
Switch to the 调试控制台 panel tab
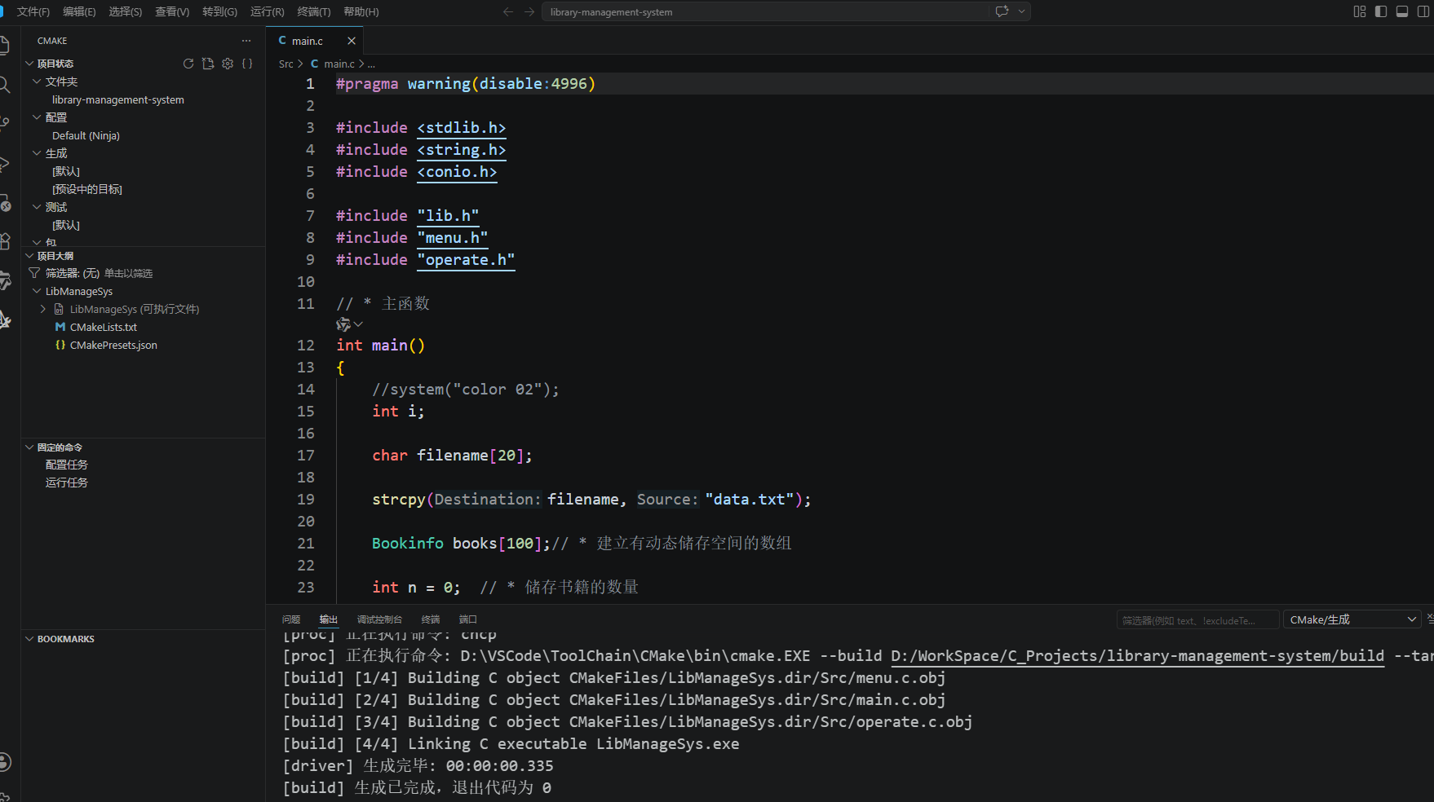pos(379,619)
